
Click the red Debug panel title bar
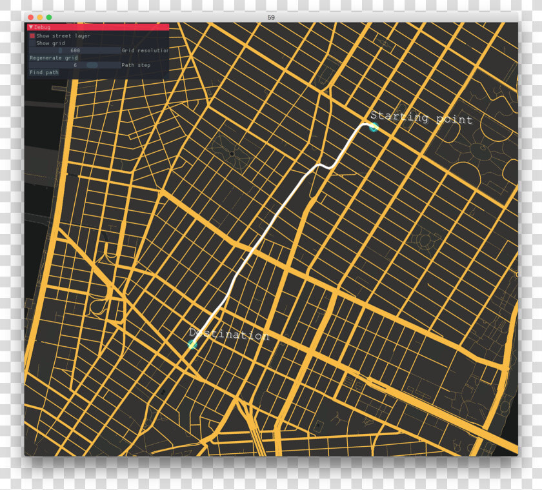[98, 27]
